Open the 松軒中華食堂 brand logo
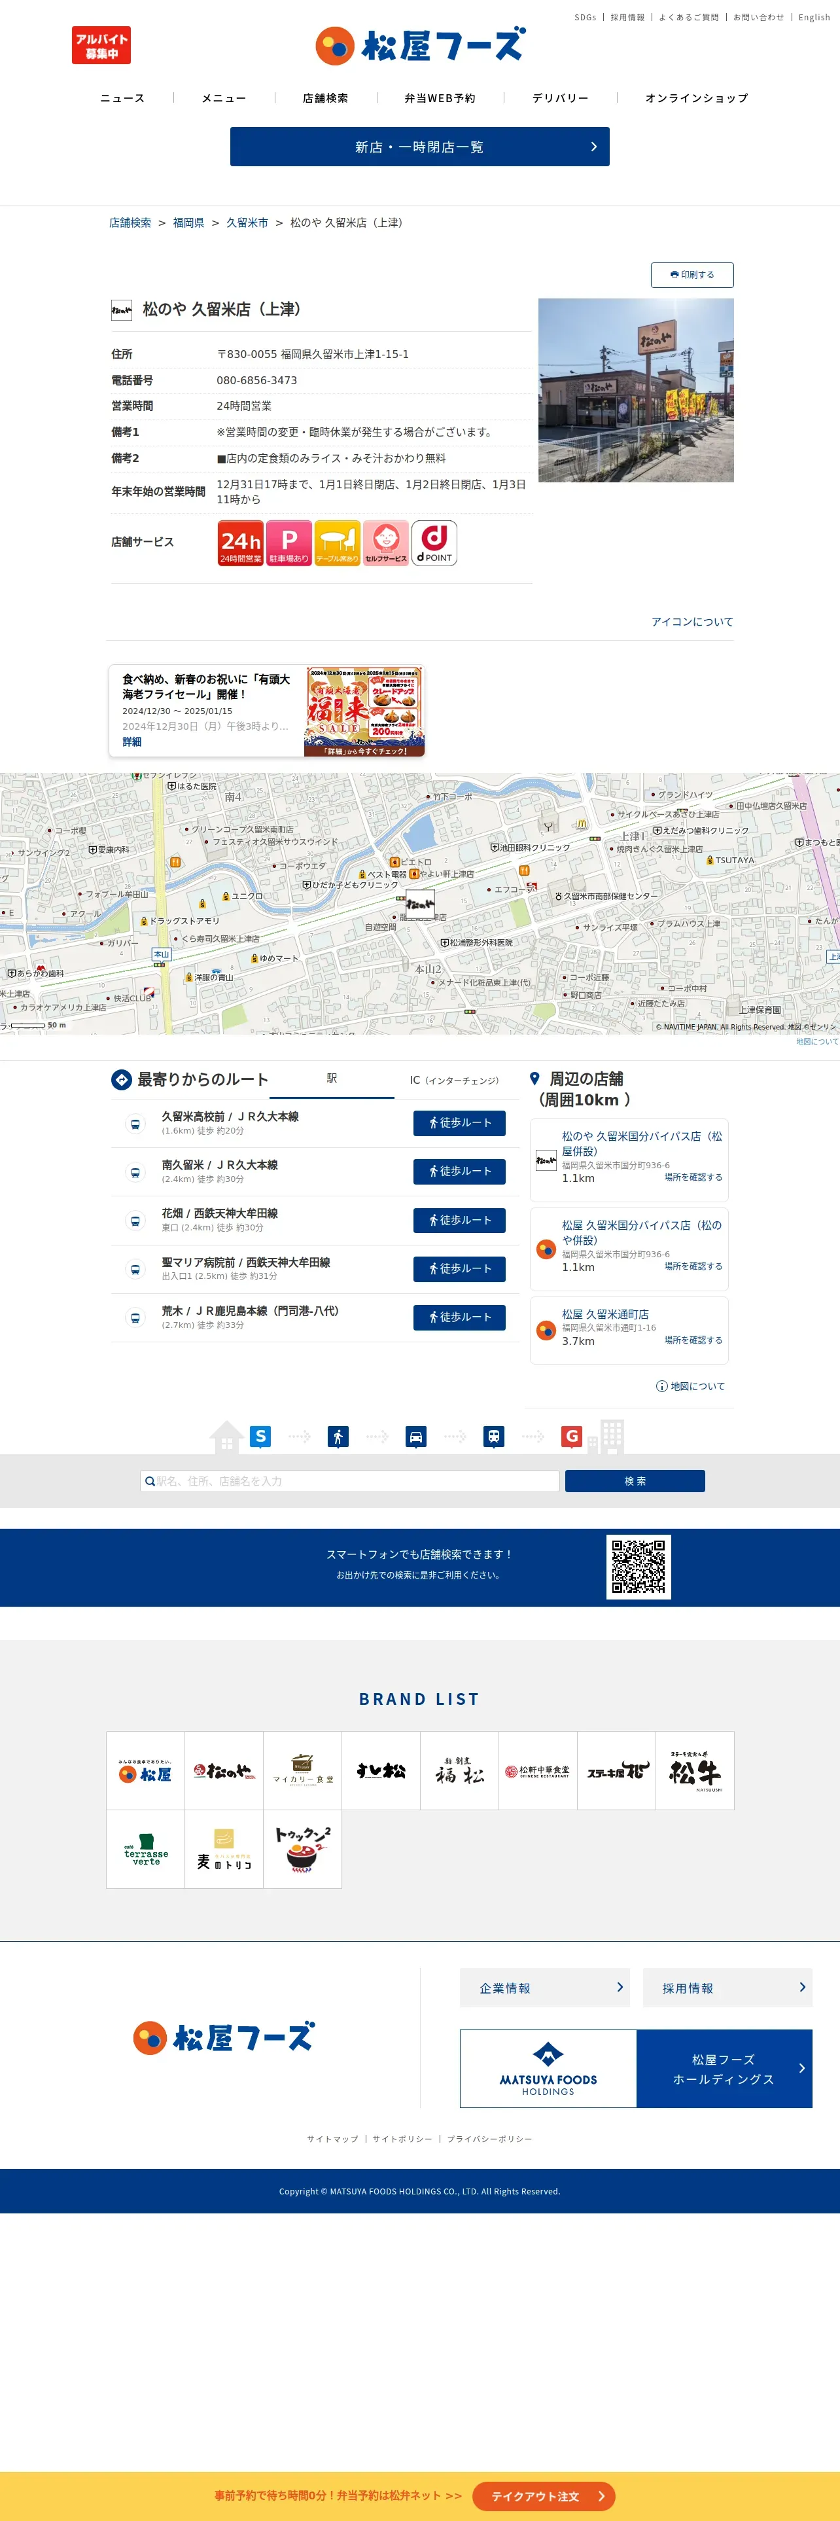840x2521 pixels. tap(538, 1770)
